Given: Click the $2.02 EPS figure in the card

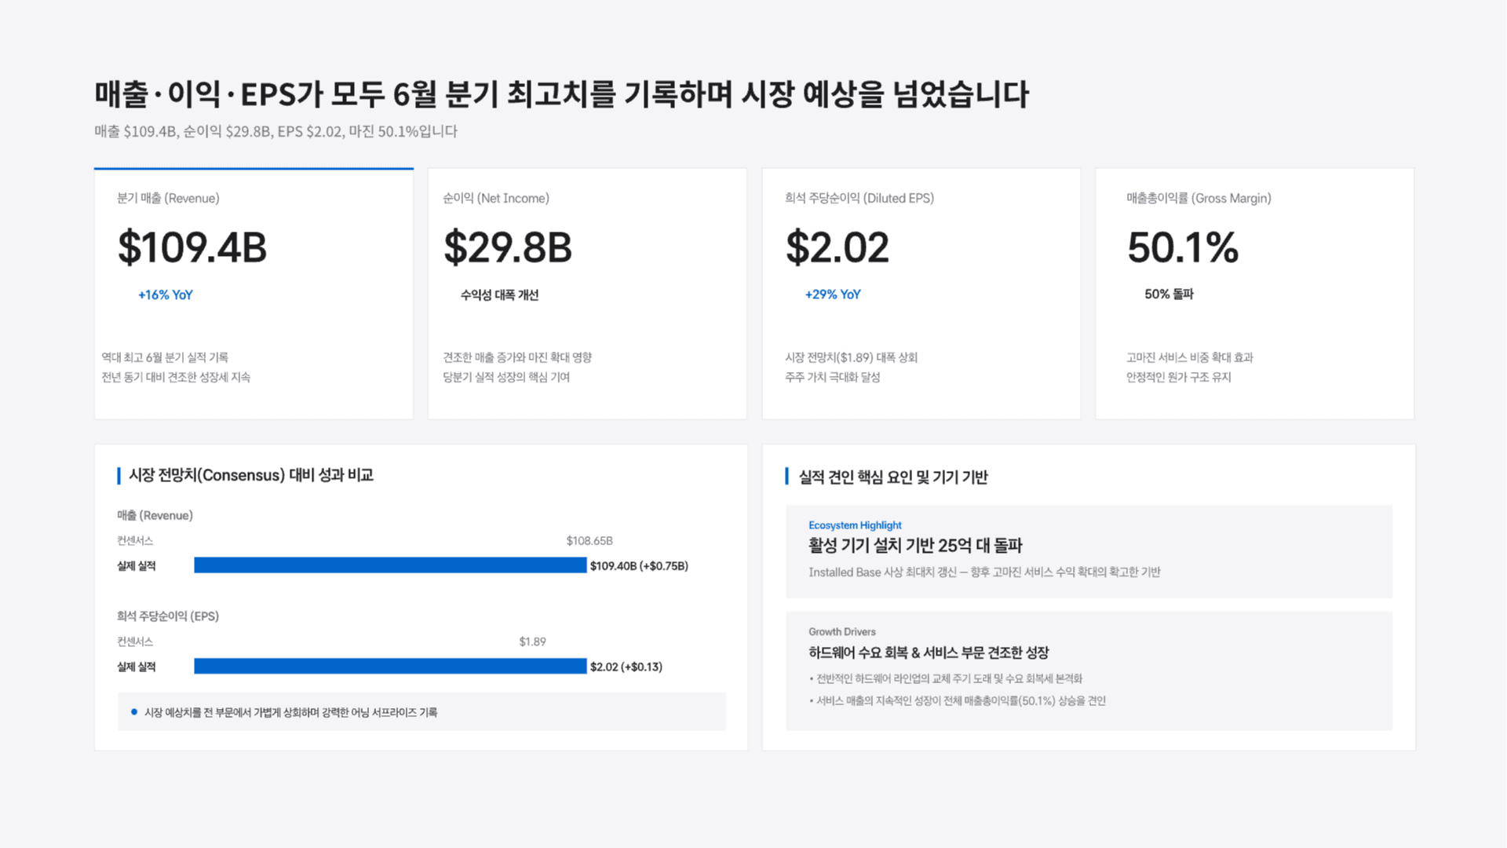Looking at the screenshot, I should tap(837, 247).
